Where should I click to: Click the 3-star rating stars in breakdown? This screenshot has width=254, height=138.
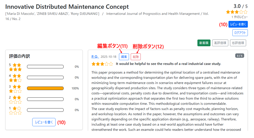coord(15,89)
